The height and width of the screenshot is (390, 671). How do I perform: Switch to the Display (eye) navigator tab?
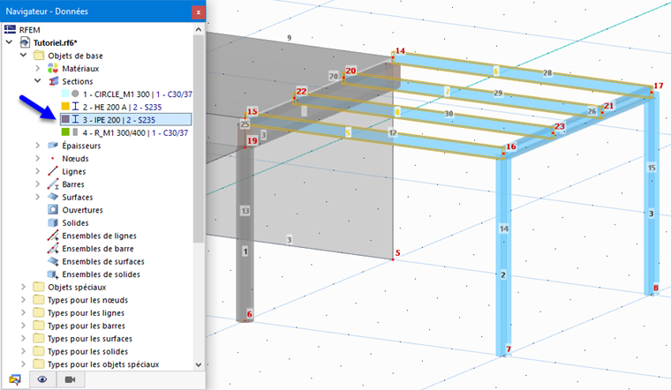tap(42, 379)
